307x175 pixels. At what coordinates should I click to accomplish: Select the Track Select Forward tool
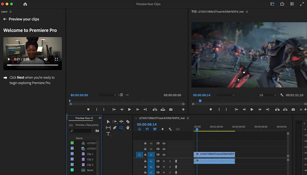click(115, 122)
